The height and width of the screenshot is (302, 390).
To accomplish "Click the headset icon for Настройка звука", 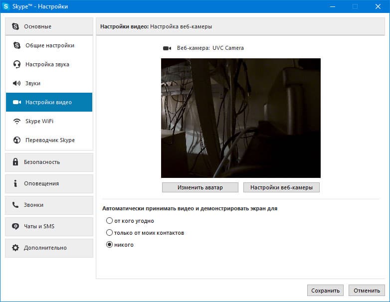I will point(16,64).
